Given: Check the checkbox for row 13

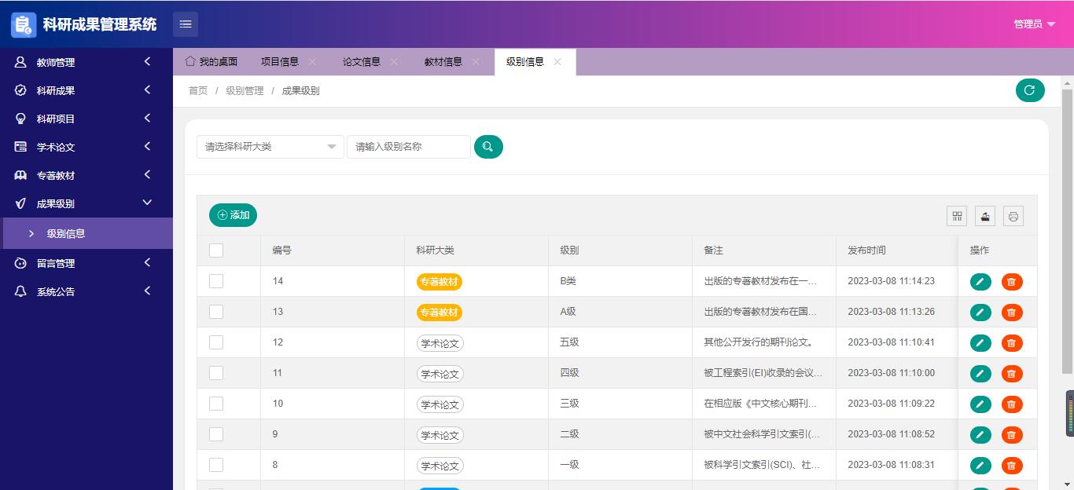Looking at the screenshot, I should tap(216, 312).
